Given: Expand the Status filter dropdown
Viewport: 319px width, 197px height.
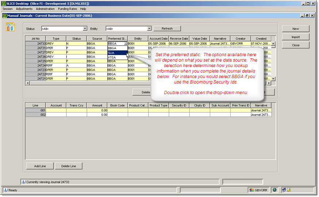Looking at the screenshot, I should point(85,28).
